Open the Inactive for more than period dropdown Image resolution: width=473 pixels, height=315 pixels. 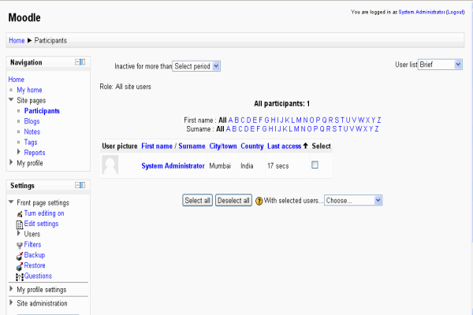[196, 66]
